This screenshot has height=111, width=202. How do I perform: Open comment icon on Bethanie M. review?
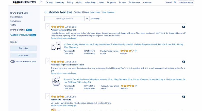pyautogui.click(x=183, y=97)
